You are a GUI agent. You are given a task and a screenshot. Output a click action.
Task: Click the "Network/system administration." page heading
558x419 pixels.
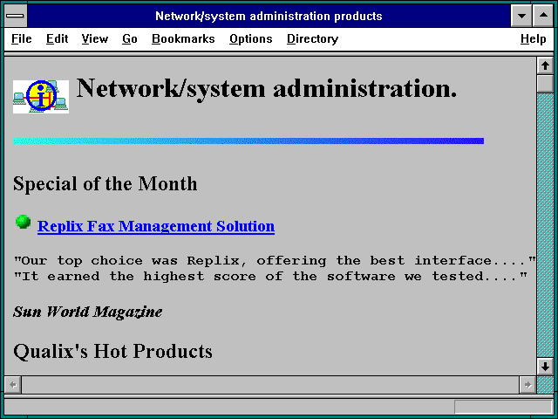tap(267, 89)
